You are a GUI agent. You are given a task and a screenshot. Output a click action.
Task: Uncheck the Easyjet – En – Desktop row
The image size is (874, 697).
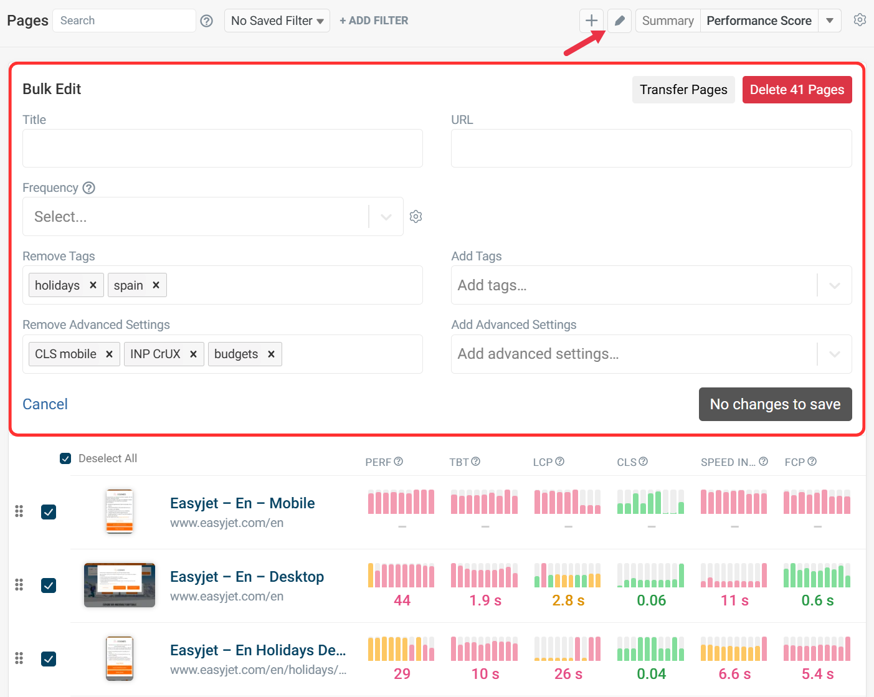(x=49, y=586)
